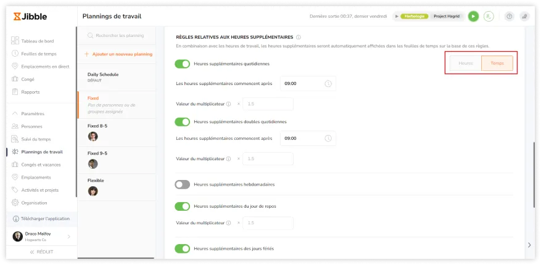Click the Tableau de bord dashboard icon
Viewport: 541px width, 265px height.
[15, 41]
